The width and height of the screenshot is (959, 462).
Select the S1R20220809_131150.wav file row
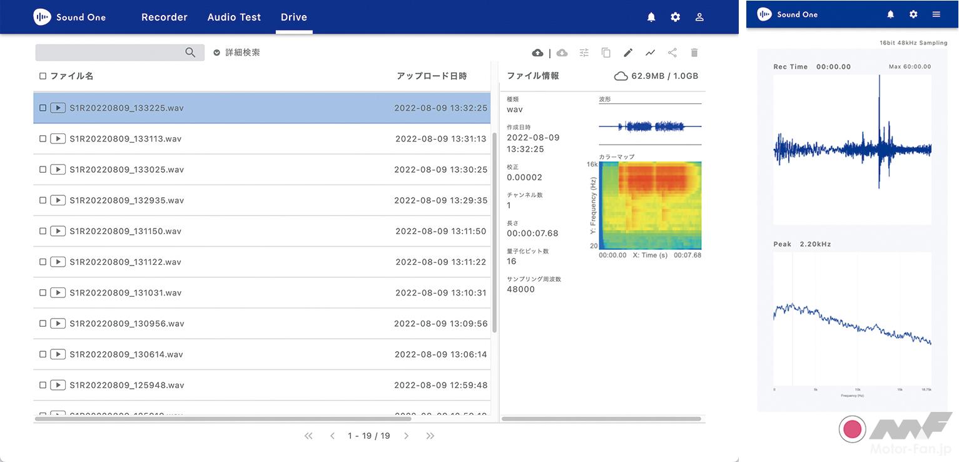250,232
